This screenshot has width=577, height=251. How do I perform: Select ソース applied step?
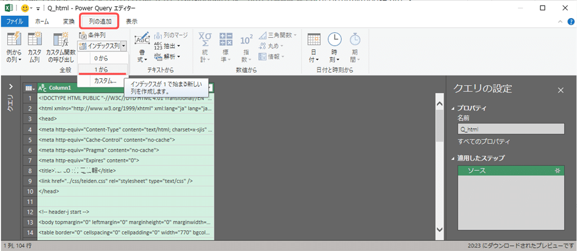(511, 171)
